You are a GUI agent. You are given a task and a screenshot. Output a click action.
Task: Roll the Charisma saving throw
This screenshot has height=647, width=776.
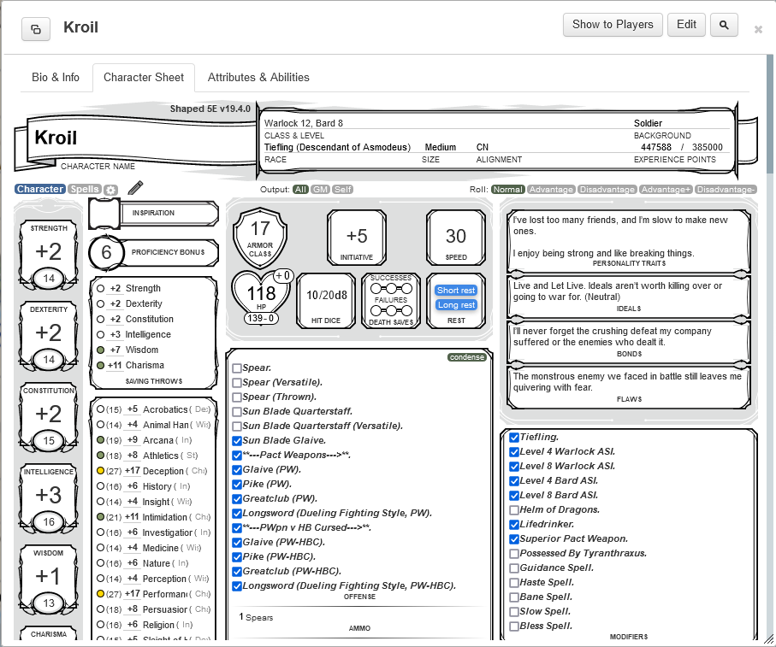click(x=145, y=365)
